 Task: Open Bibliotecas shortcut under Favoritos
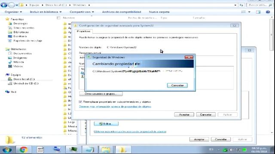[21, 32]
